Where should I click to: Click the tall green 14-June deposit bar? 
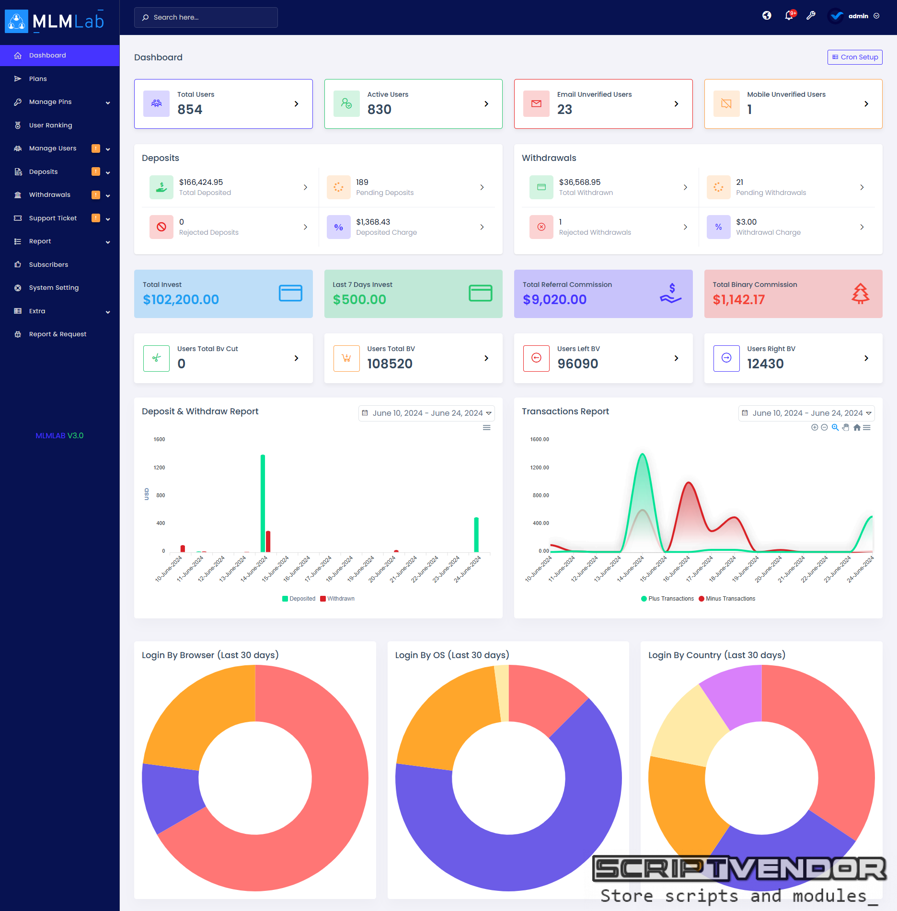pyautogui.click(x=263, y=503)
